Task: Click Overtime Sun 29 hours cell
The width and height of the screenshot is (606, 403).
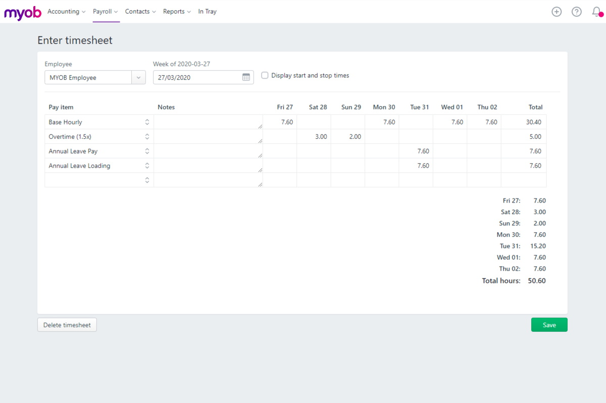Action: pos(348,137)
